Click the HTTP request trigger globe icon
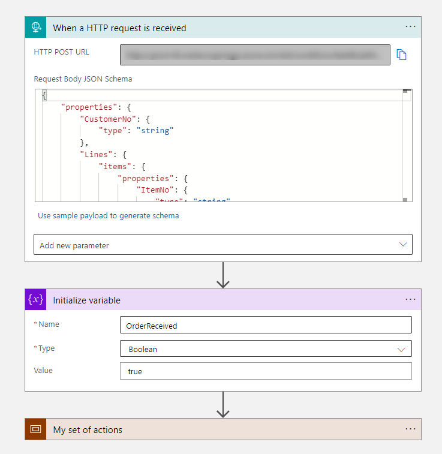 pos(35,28)
